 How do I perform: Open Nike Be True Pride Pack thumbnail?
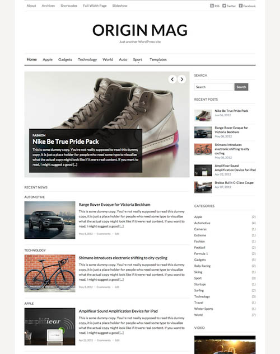[203, 115]
